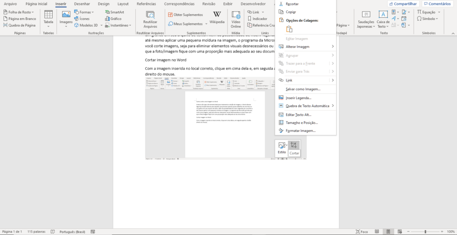Choose Formatar Imagem from the context menu
Screen dimensions: 457x235
305,131
